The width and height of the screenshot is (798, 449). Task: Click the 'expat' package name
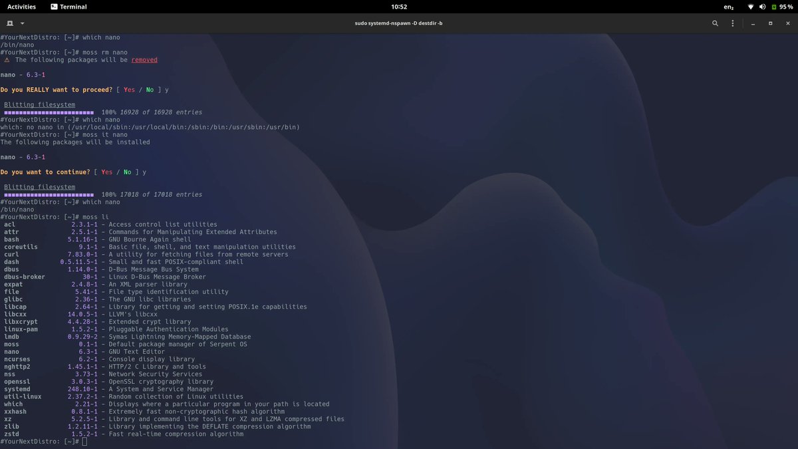pos(13,284)
